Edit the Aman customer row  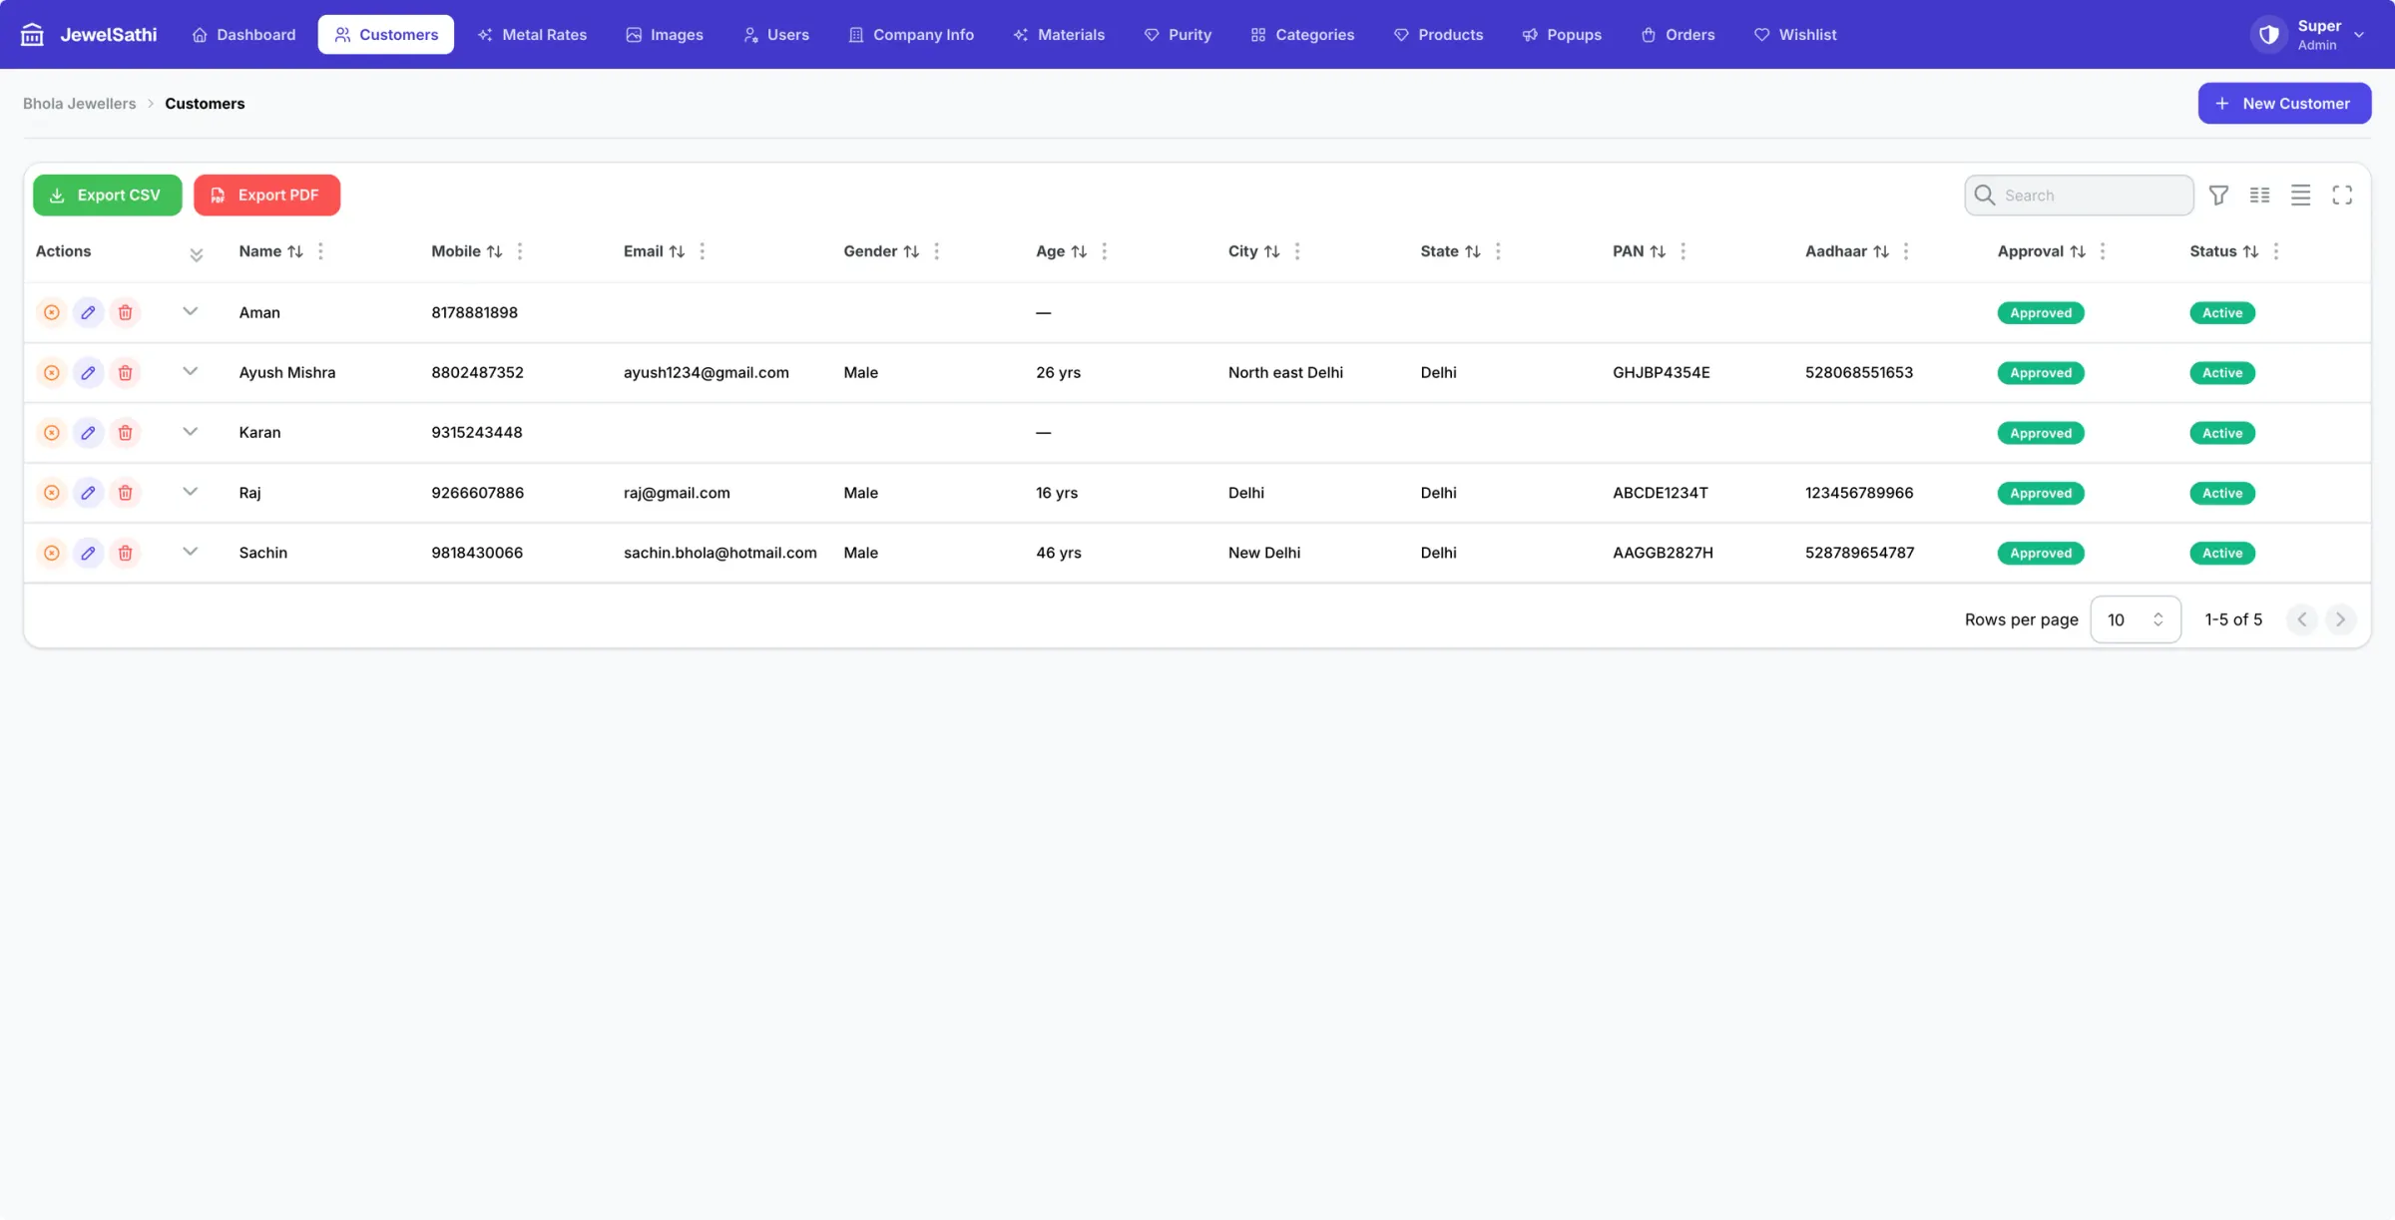coord(88,312)
